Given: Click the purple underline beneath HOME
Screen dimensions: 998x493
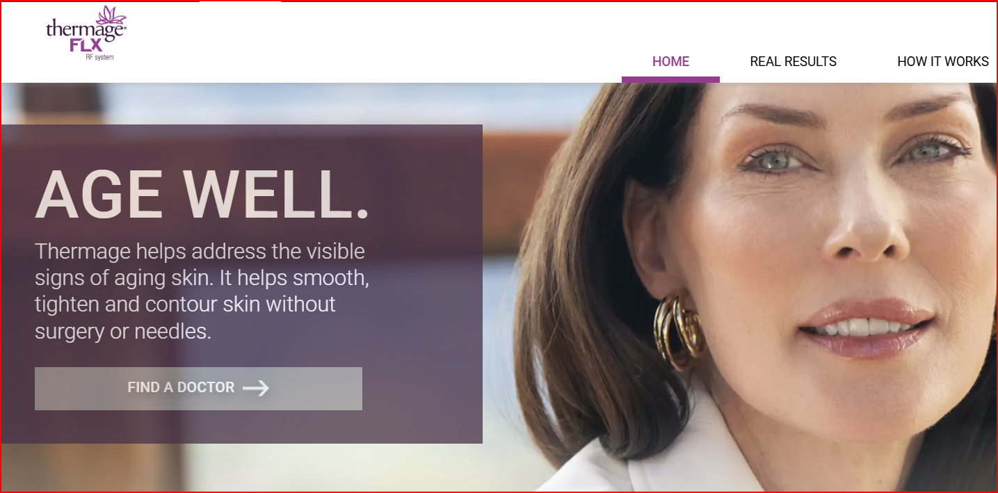Looking at the screenshot, I should click(670, 79).
